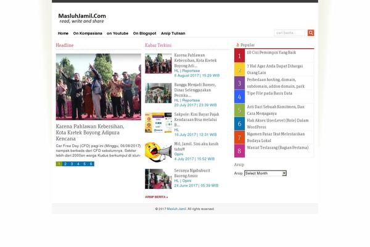
Task: Open the ARSIP BERITA link
Action: pyautogui.click(x=156, y=197)
